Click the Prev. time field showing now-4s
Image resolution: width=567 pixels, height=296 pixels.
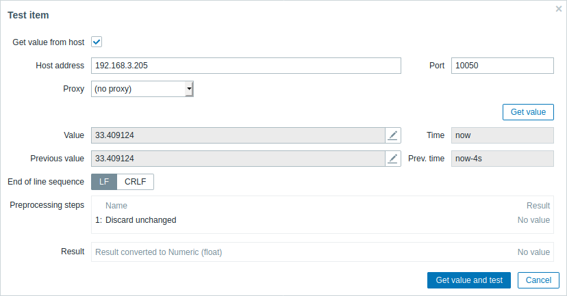502,159
